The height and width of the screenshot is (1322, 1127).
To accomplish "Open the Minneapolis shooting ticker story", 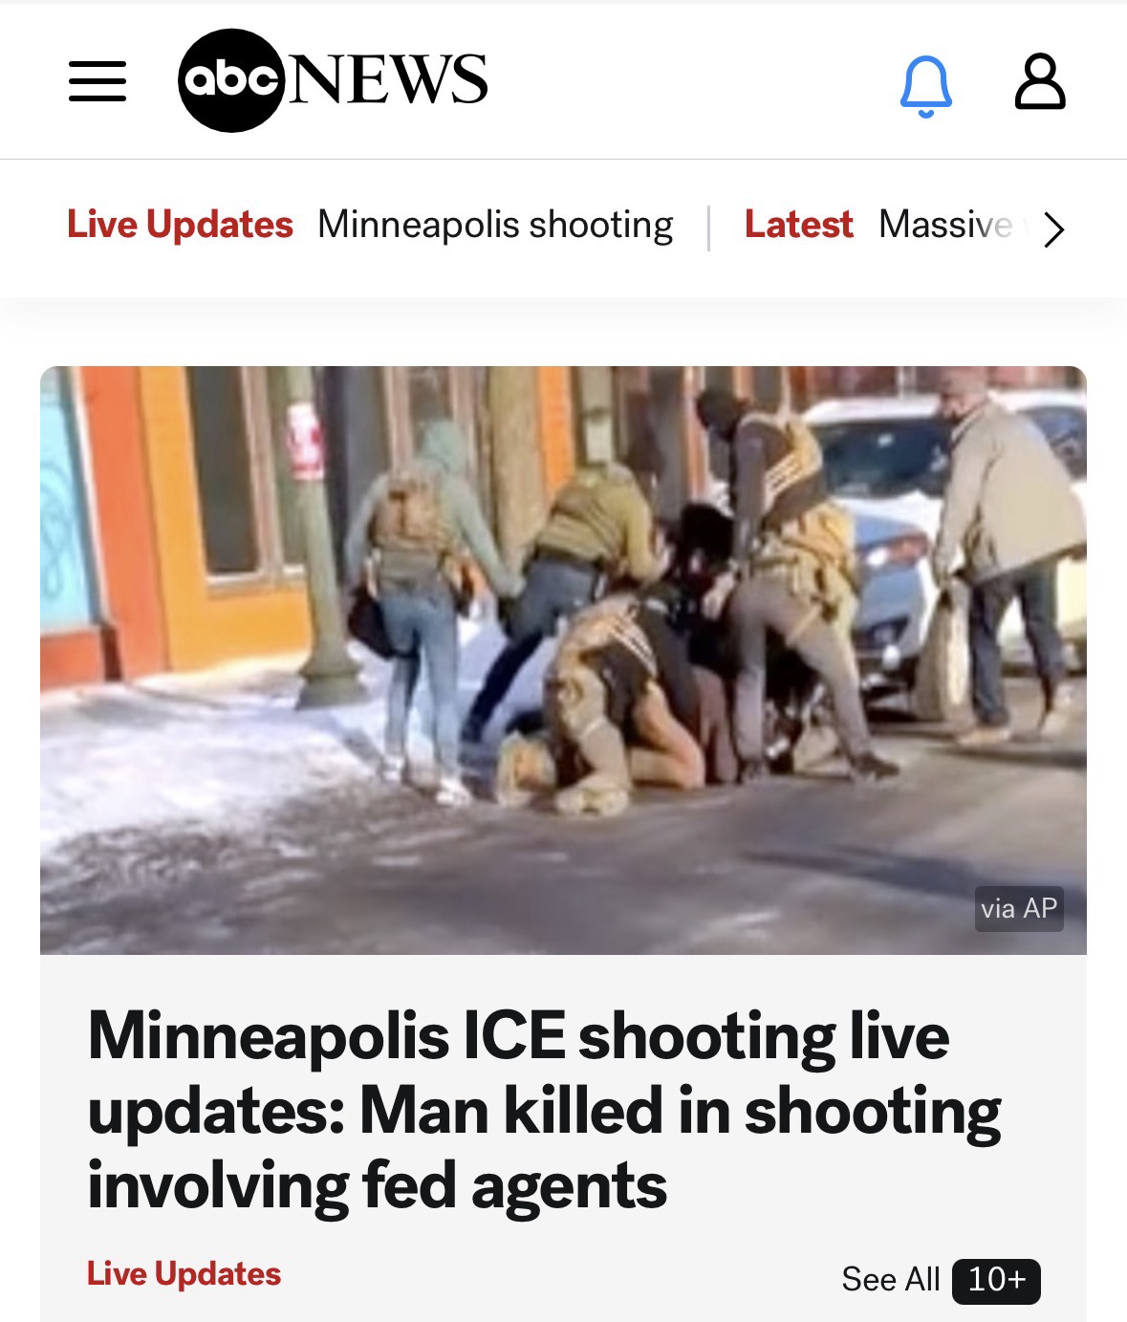I will coord(495,226).
